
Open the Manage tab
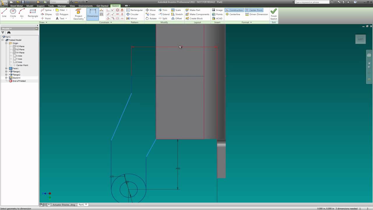coord(62,6)
